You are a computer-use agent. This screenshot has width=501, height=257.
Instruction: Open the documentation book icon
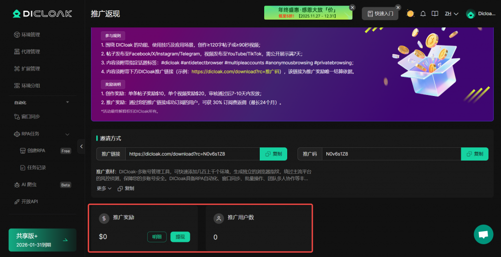pos(435,14)
